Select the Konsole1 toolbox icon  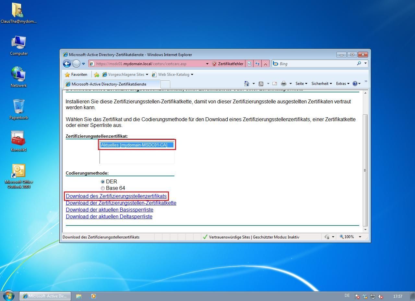18,141
